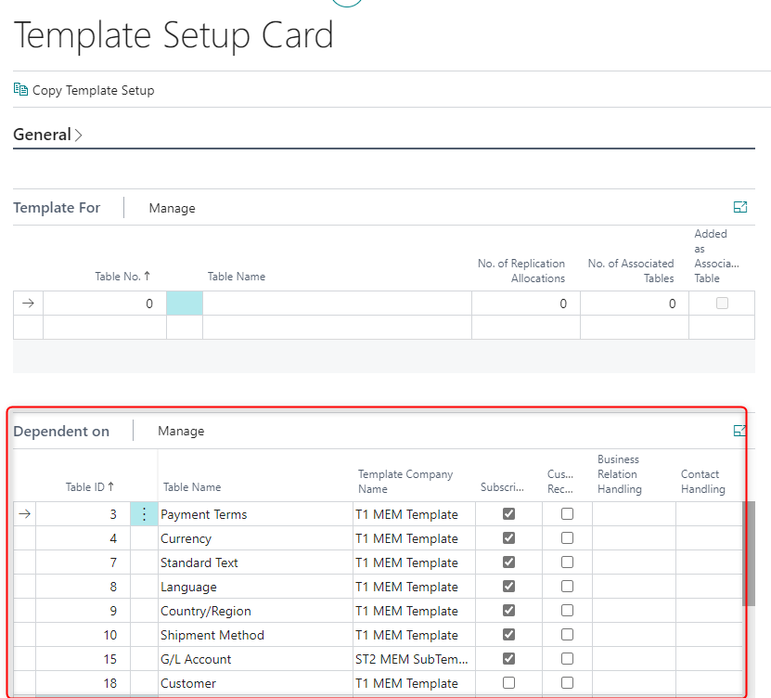This screenshot has height=698, width=771.
Task: Expand the General section
Action: point(42,135)
